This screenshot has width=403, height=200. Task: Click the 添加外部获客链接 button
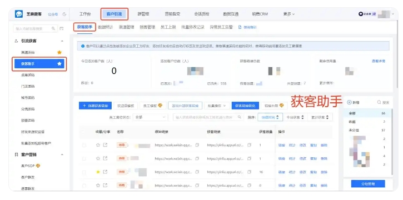[x=185, y=106]
